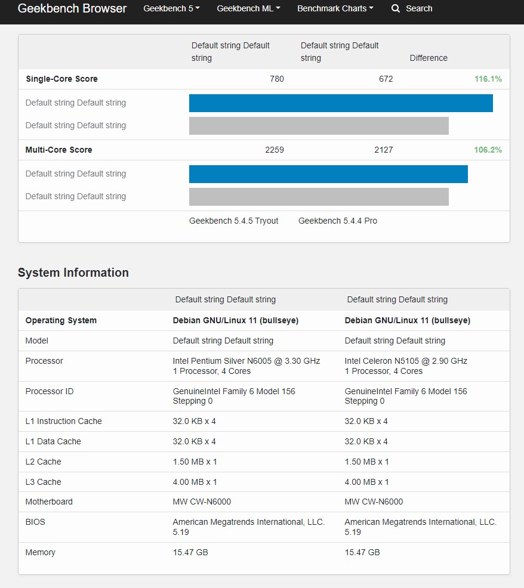The image size is (524, 588).
Task: Select the gray Multi-Core score bar
Action: (x=319, y=197)
